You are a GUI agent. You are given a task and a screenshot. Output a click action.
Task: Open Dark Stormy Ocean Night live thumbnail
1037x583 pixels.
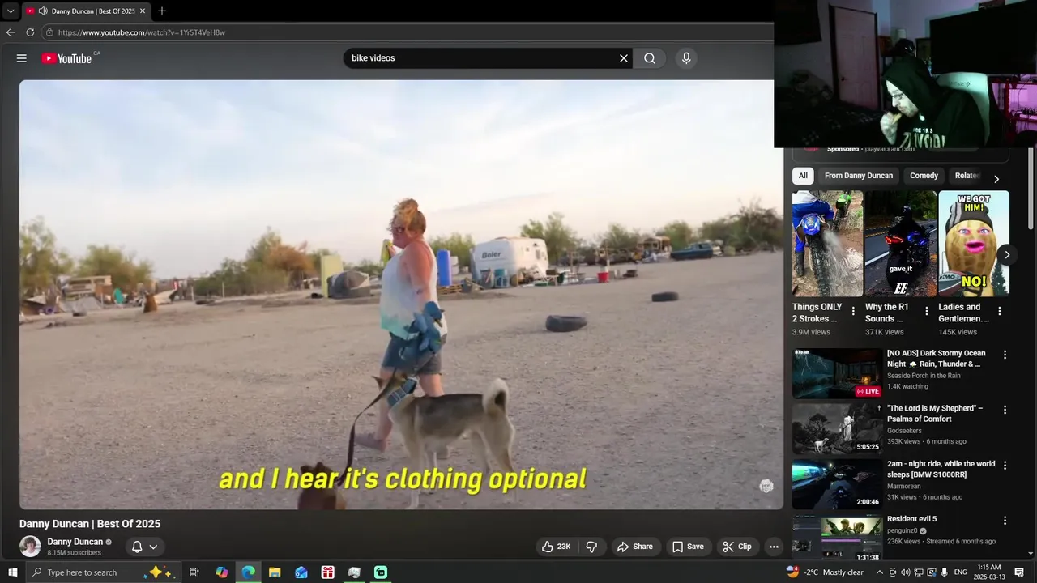point(837,373)
